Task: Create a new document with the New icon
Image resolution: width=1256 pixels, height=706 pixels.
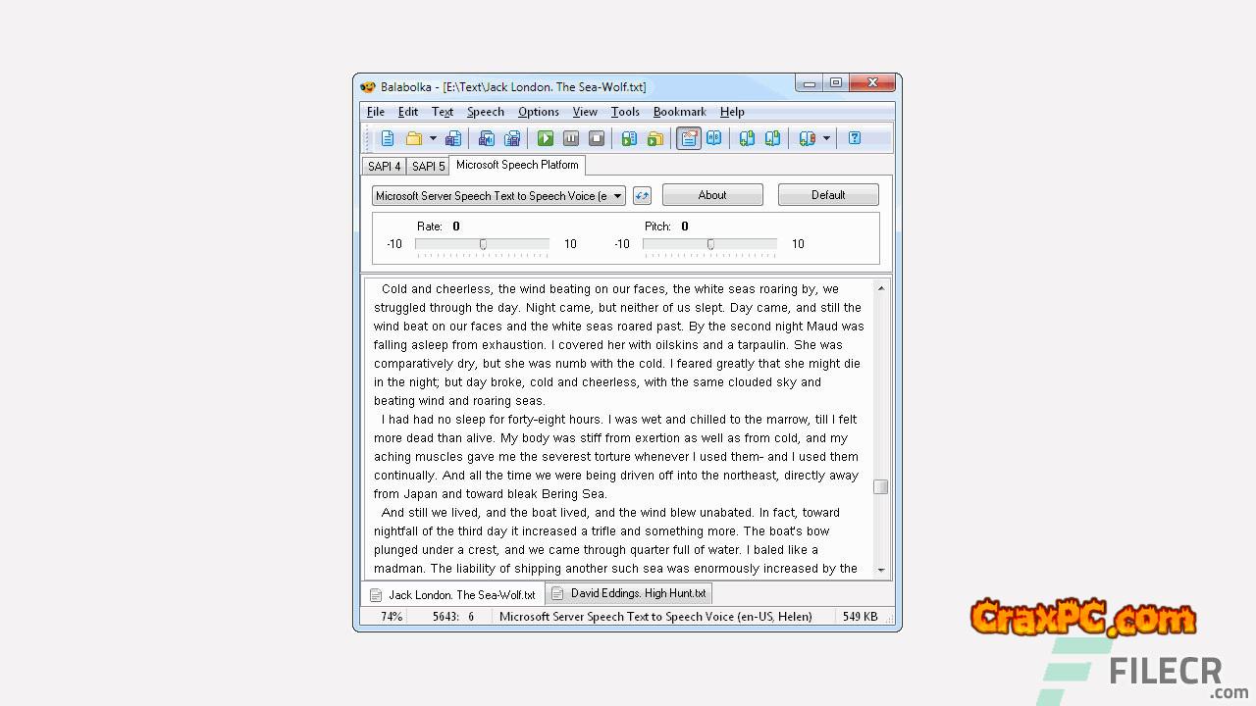Action: pyautogui.click(x=388, y=138)
